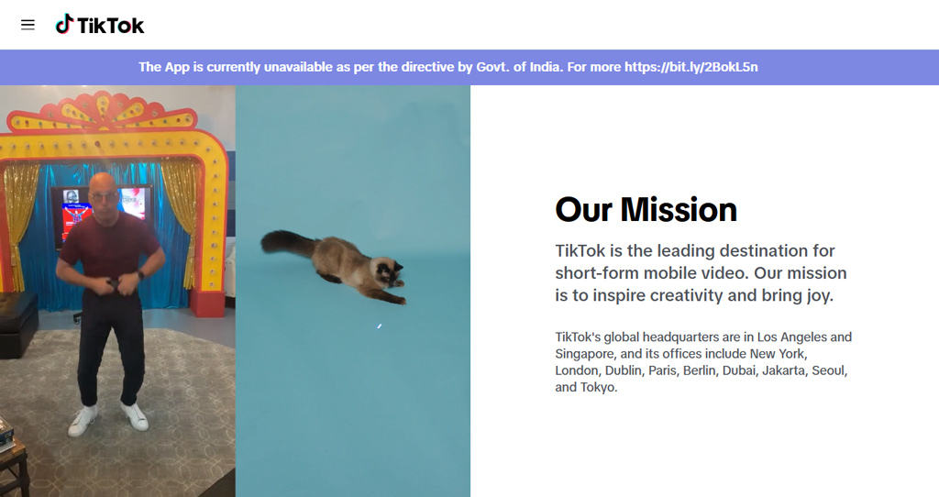Click the cat's fluffy dark tail

click(286, 242)
